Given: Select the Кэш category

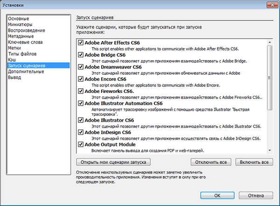Looking at the screenshot, I should (x=38, y=60).
